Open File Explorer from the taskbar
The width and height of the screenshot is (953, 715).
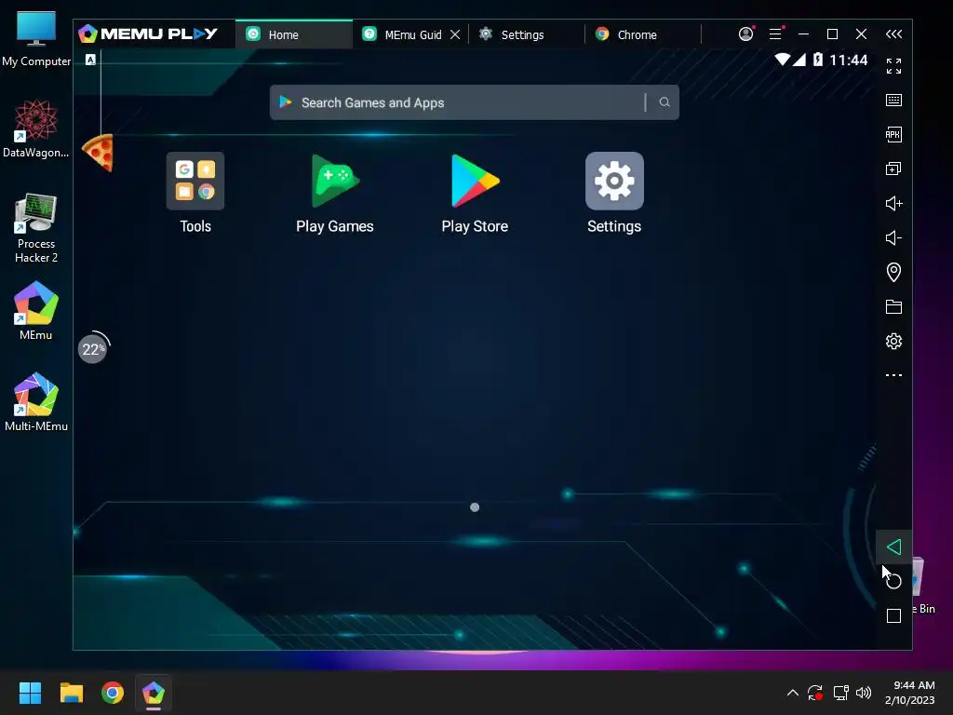pos(71,693)
